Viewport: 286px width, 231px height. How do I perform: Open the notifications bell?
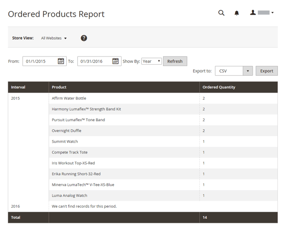(x=236, y=13)
